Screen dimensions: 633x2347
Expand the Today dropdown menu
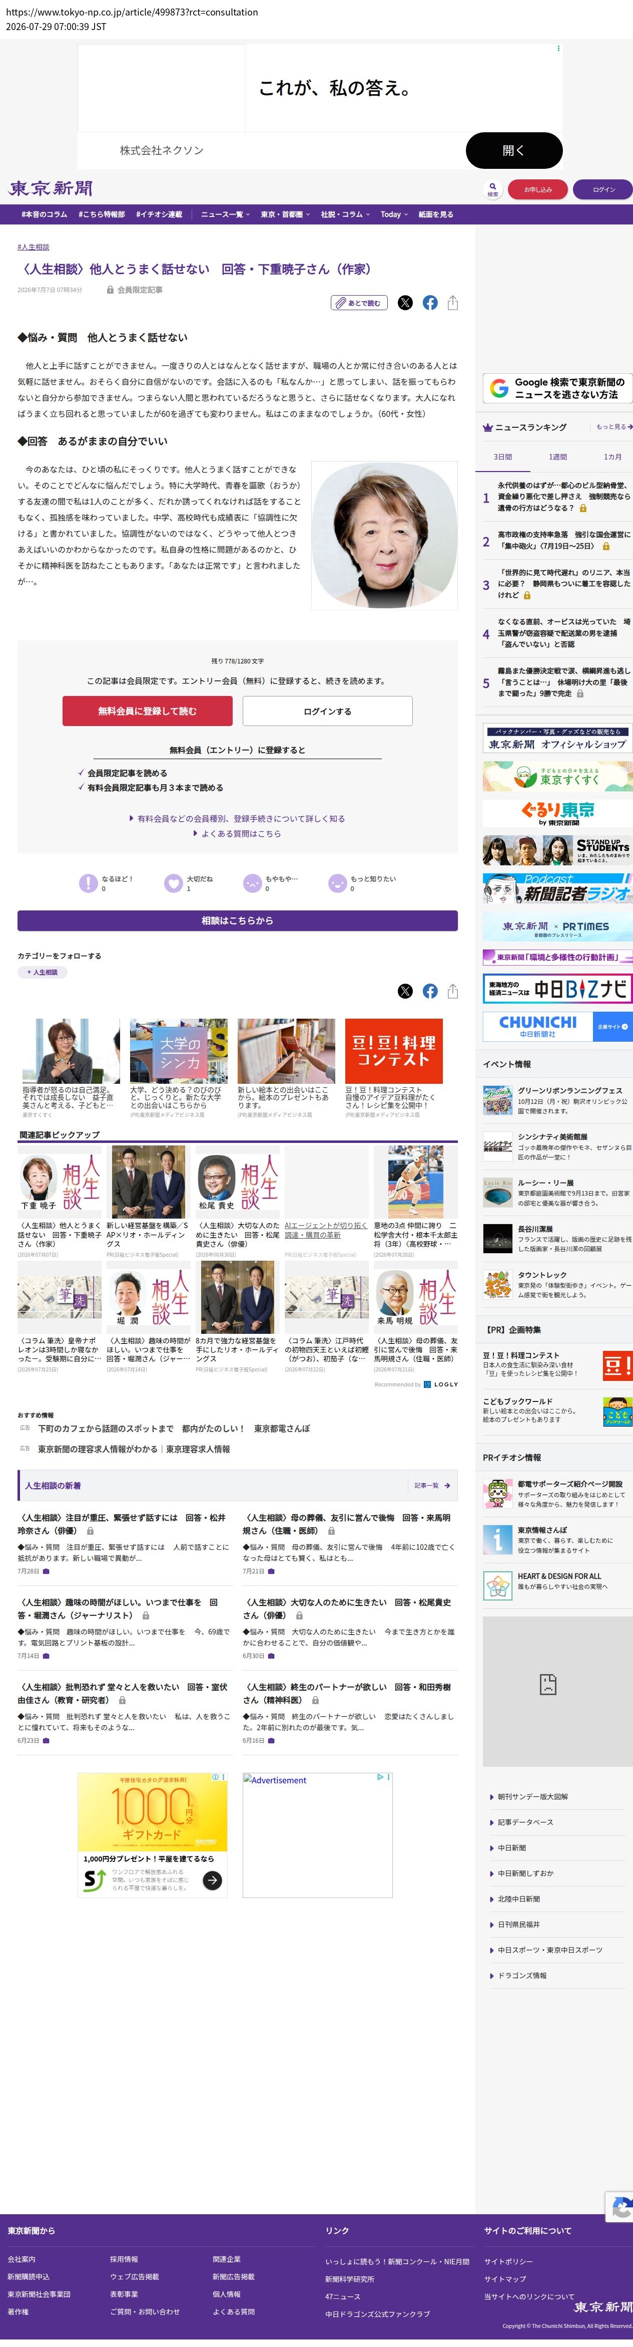394,215
